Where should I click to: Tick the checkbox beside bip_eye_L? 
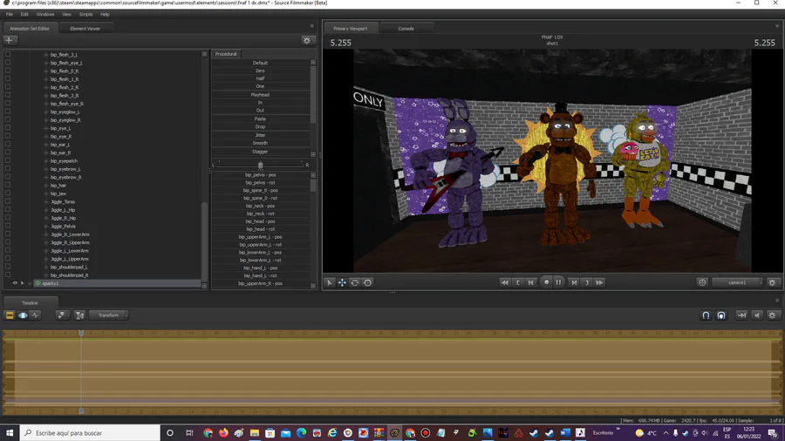tap(8, 128)
